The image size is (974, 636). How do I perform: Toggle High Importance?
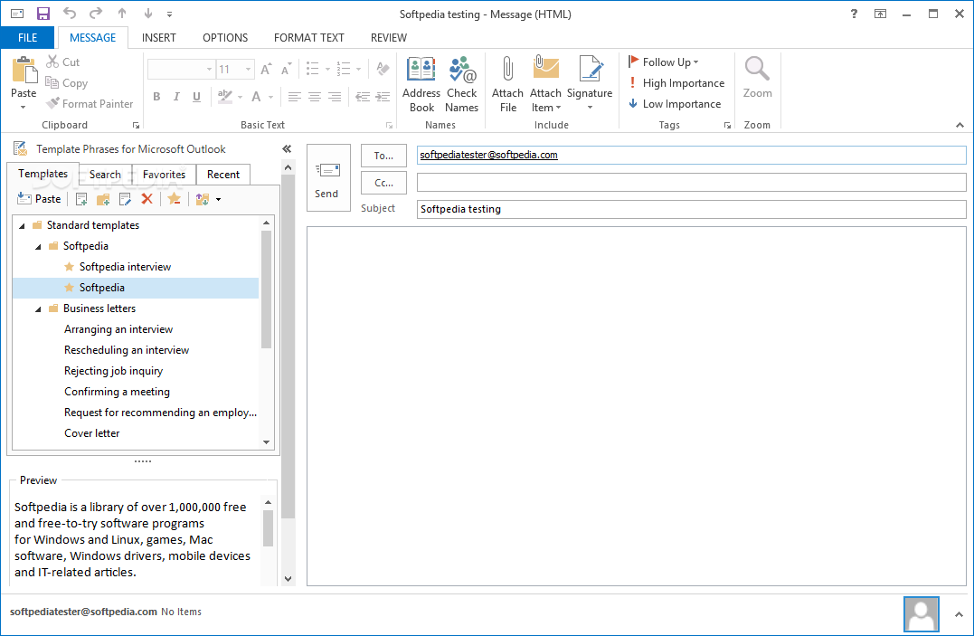[676, 82]
